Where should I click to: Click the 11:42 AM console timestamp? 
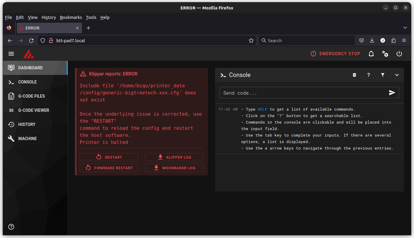[x=228, y=109]
